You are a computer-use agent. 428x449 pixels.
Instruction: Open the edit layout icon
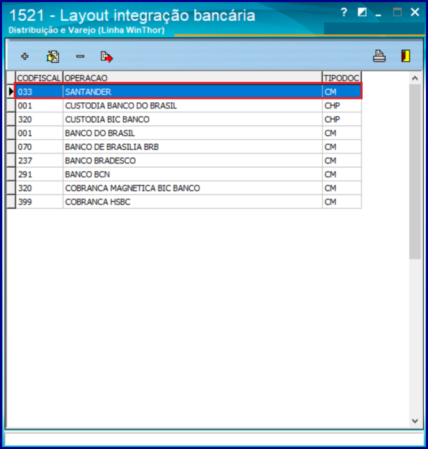(x=53, y=56)
